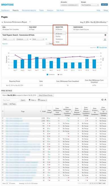This screenshot has width=109, height=186.
Task: Open the Page Group filter
Action: tap(32, 28)
